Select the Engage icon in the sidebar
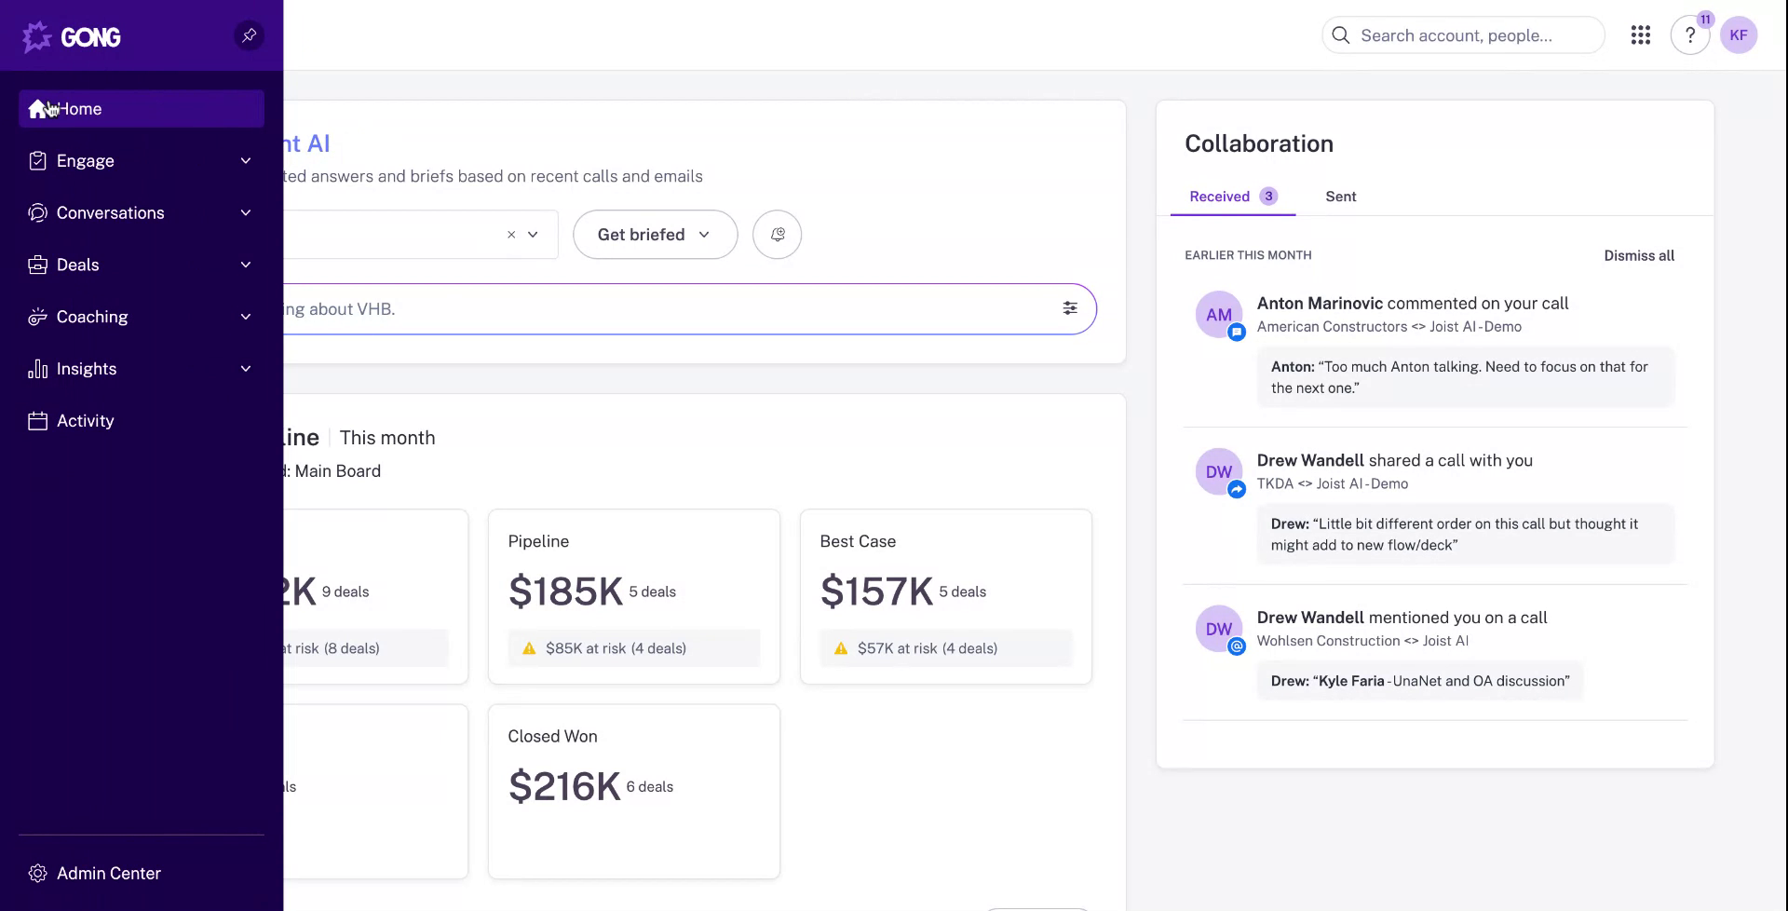1788x911 pixels. [x=36, y=160]
